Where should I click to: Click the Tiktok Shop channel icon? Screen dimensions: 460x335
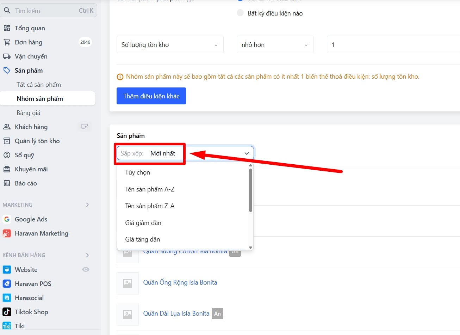[x=7, y=312]
